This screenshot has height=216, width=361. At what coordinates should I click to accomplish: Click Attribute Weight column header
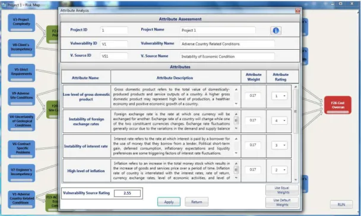coord(254,77)
